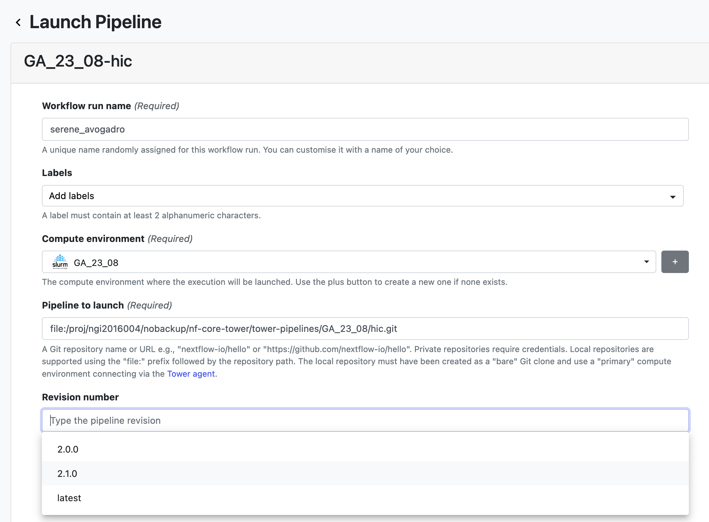The width and height of the screenshot is (709, 522).
Task: Click the Labels field label
Action: [x=57, y=173]
